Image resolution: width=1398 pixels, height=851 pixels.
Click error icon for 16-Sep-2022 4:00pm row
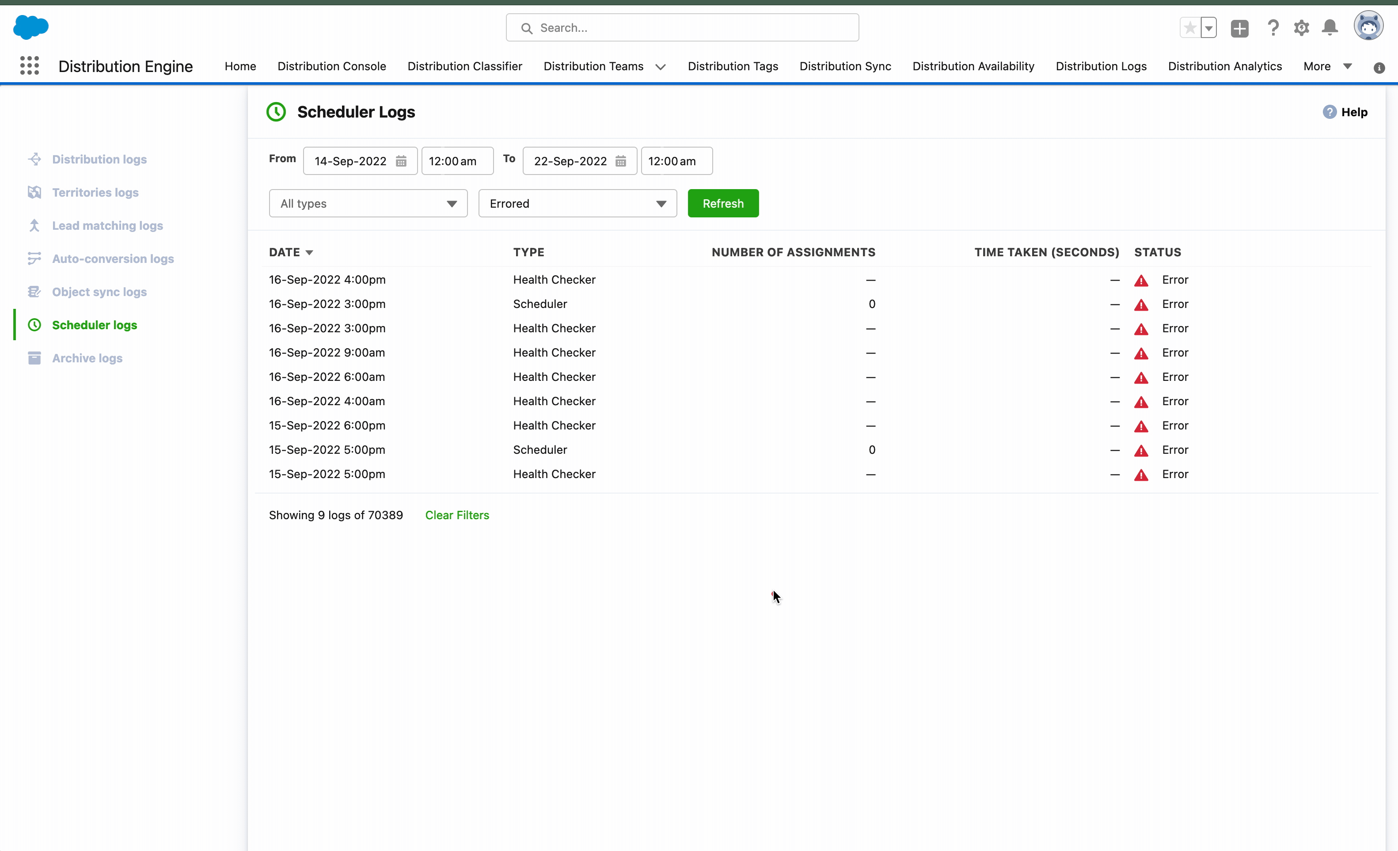pos(1141,280)
